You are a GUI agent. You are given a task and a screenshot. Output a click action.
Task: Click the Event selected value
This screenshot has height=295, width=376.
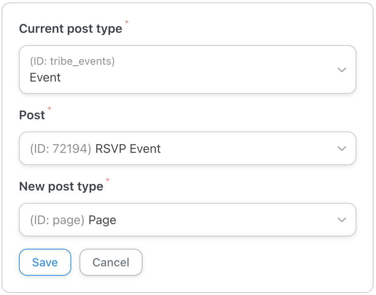(x=45, y=77)
